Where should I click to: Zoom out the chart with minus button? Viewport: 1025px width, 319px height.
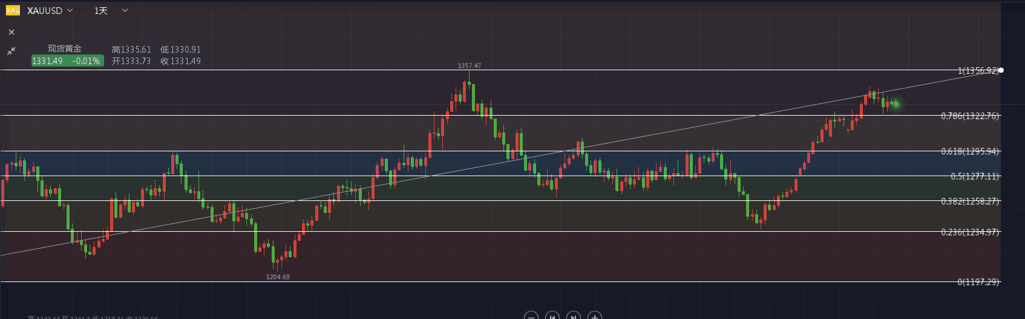531,315
